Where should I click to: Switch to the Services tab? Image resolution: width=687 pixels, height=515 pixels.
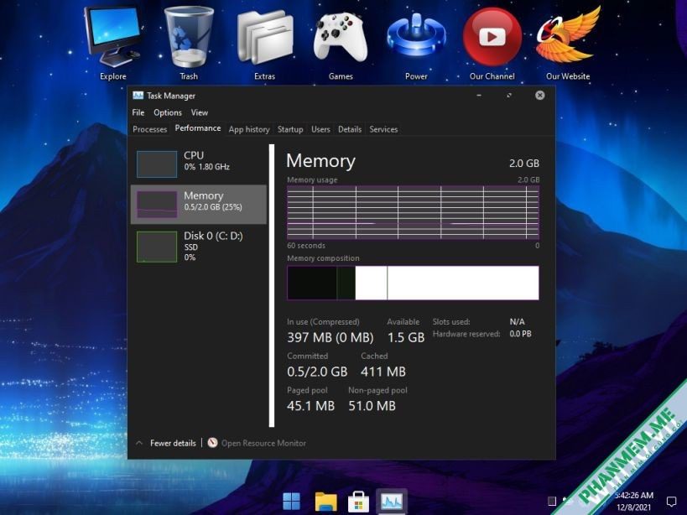point(383,129)
